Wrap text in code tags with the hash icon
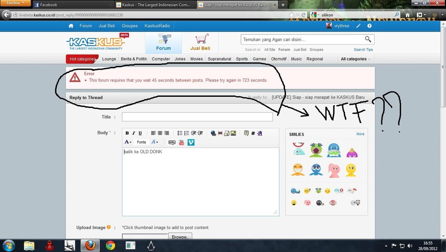This screenshot has width=446, height=252. point(253,133)
